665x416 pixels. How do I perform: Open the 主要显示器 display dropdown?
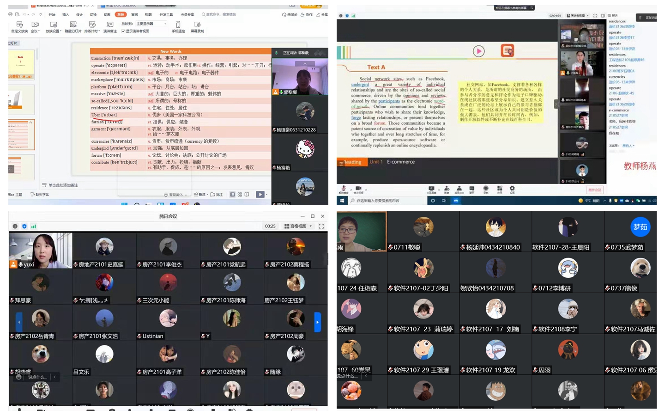tap(151, 24)
